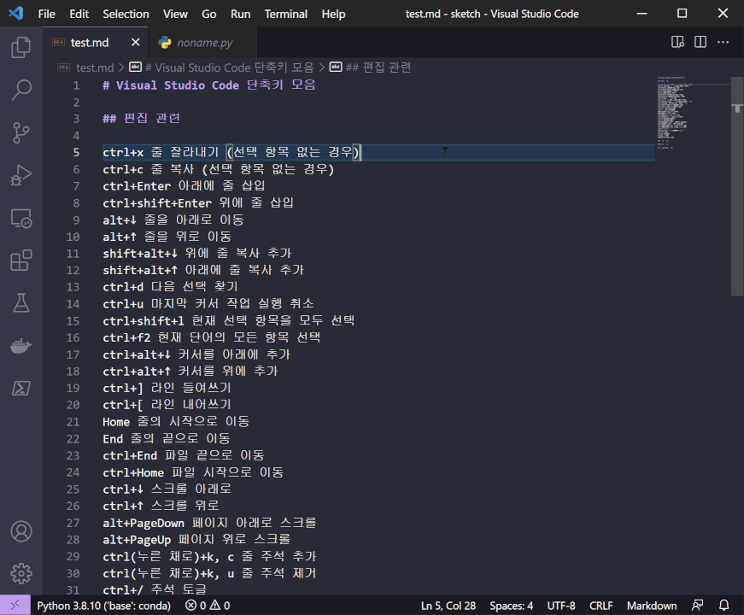Click text 'ctrl+x 줄 잘라내기' on line 5
Screen dimensions: 744x615
coord(161,152)
